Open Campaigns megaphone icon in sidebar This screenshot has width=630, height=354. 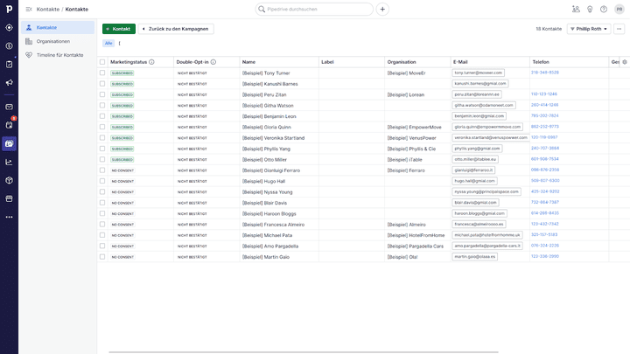tap(9, 83)
